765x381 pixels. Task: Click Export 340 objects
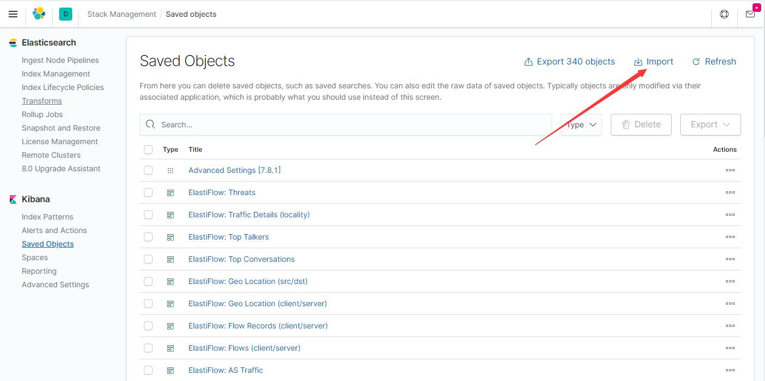tap(570, 62)
